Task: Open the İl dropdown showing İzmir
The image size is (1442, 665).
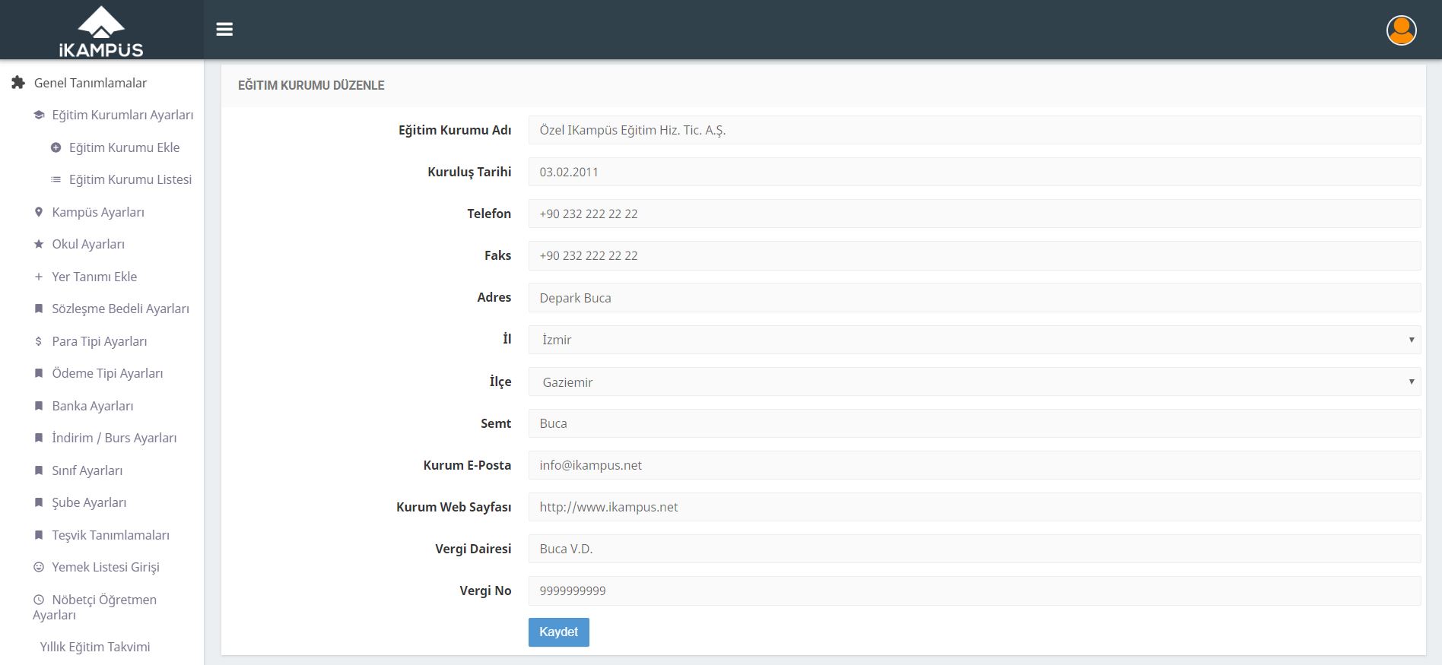Action: pos(974,340)
